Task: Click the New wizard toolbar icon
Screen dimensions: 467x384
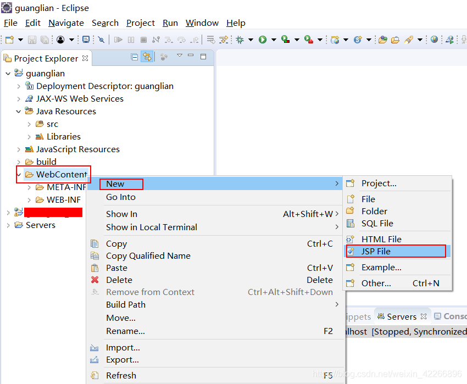Action: 9,40
